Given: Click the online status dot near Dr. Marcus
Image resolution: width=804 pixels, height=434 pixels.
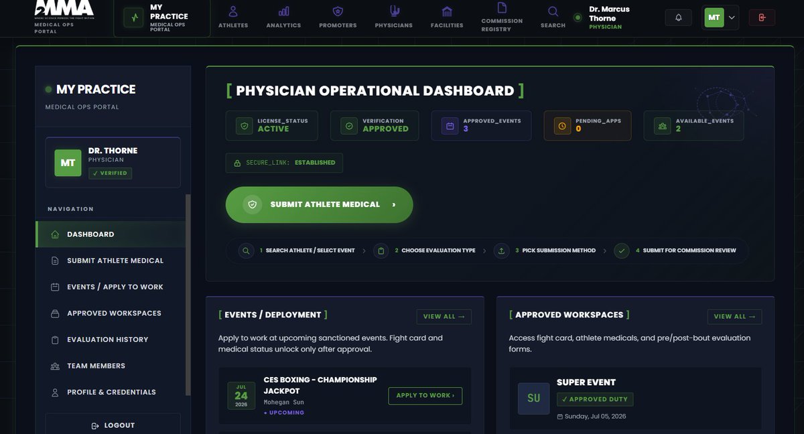Looking at the screenshot, I should coord(578,17).
